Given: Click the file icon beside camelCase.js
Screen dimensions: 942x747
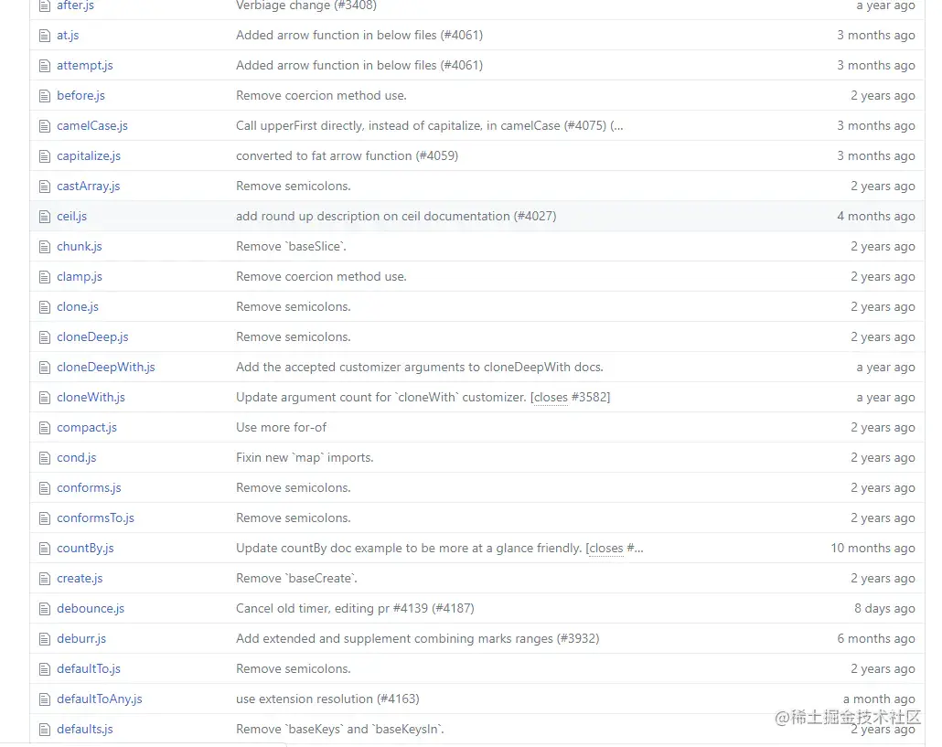Looking at the screenshot, I should point(45,126).
